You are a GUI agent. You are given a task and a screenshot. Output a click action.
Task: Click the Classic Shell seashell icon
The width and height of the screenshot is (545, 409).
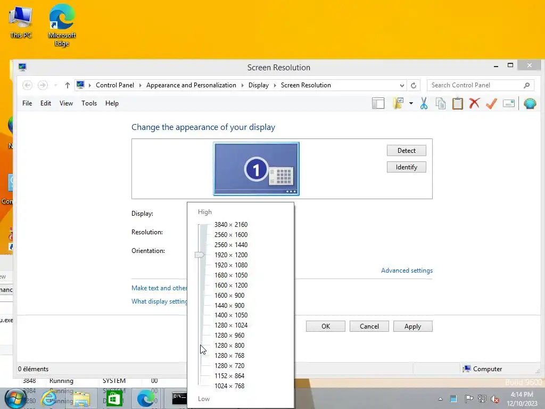tap(530, 103)
